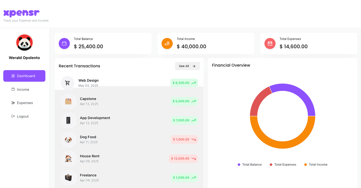Toggle the Total Balance chart legend
The height and width of the screenshot is (188, 361).
tap(250, 165)
